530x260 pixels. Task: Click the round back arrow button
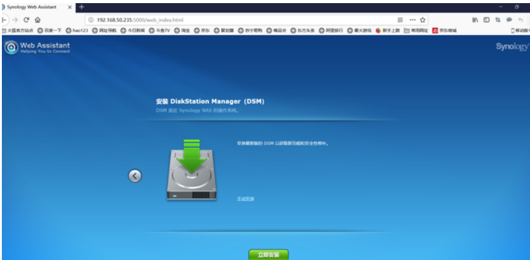pyautogui.click(x=135, y=176)
